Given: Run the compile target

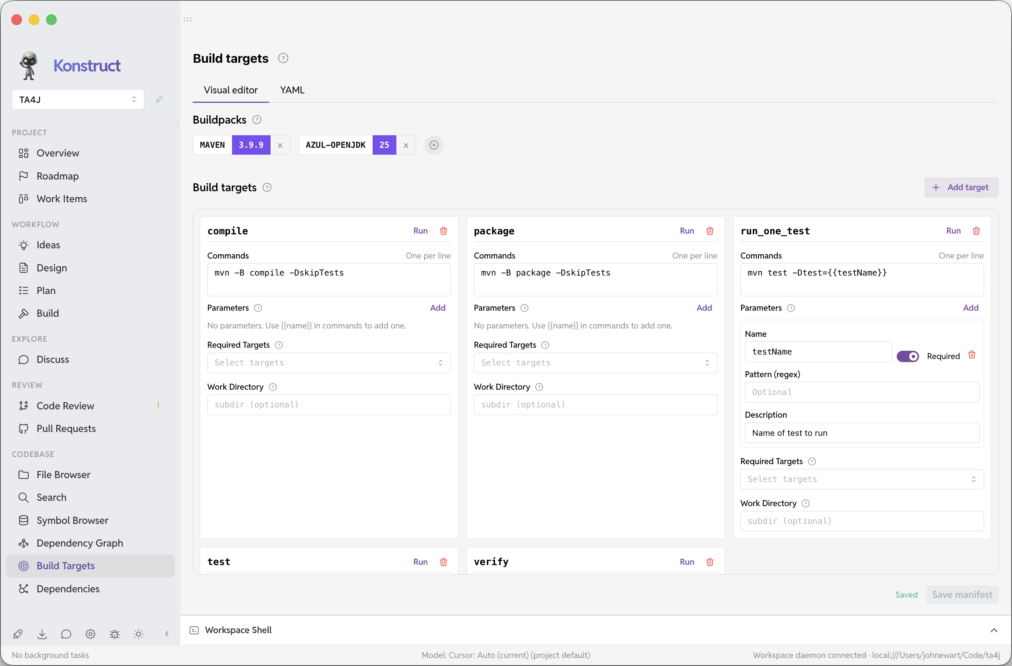Looking at the screenshot, I should (421, 231).
